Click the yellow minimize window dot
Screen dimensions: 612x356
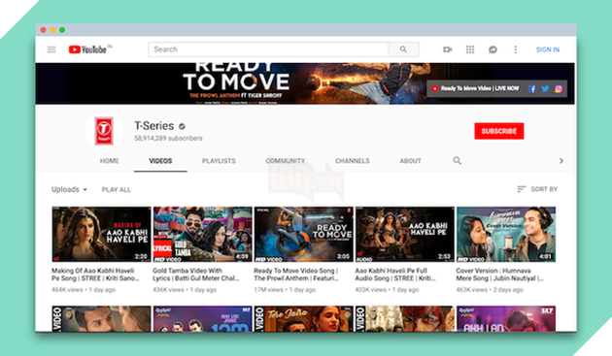tap(52, 30)
